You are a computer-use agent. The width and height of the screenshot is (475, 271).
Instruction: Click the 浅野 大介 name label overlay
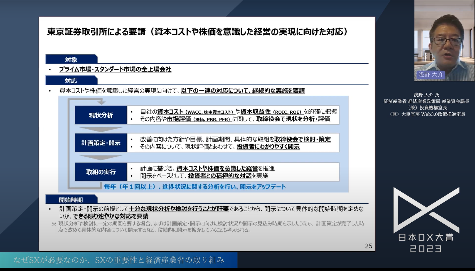coord(430,75)
